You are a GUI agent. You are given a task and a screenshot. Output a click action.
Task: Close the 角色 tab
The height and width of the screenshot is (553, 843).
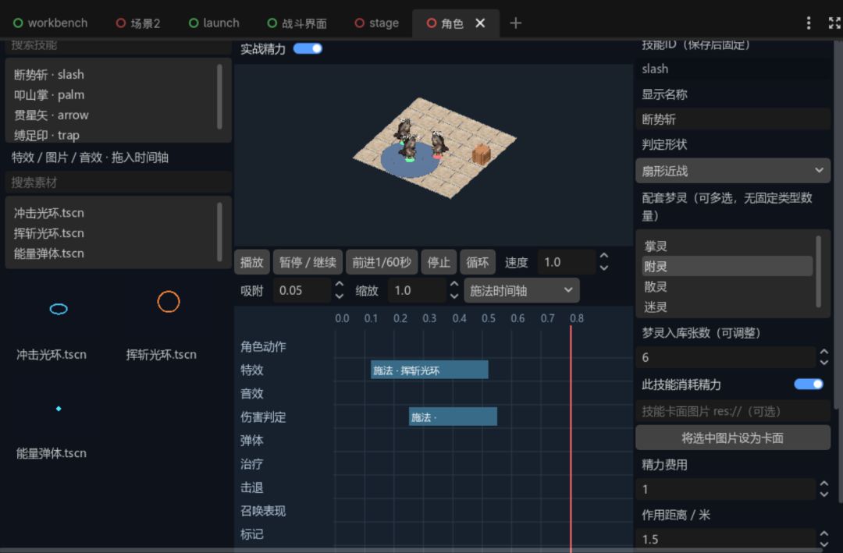(x=480, y=23)
